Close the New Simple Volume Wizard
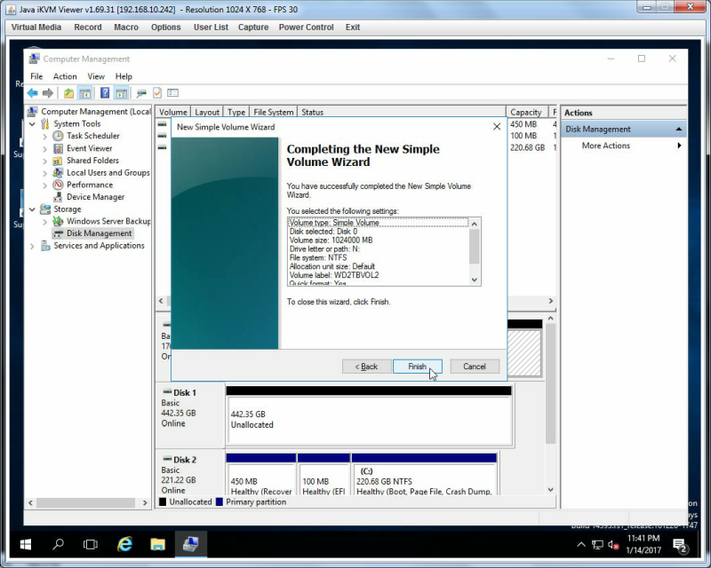Image resolution: width=711 pixels, height=568 pixels. pyautogui.click(x=497, y=127)
